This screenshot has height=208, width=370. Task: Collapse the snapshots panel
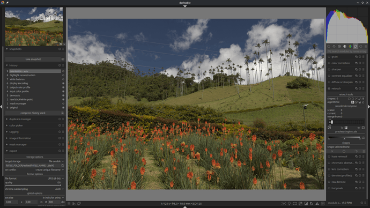pos(6,49)
